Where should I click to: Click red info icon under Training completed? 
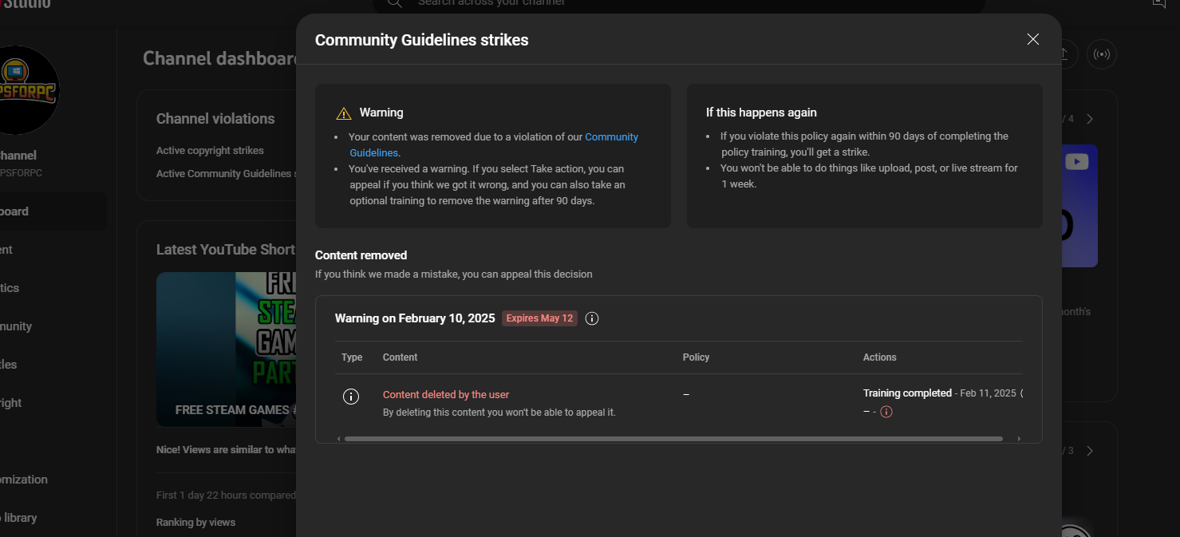coord(886,412)
